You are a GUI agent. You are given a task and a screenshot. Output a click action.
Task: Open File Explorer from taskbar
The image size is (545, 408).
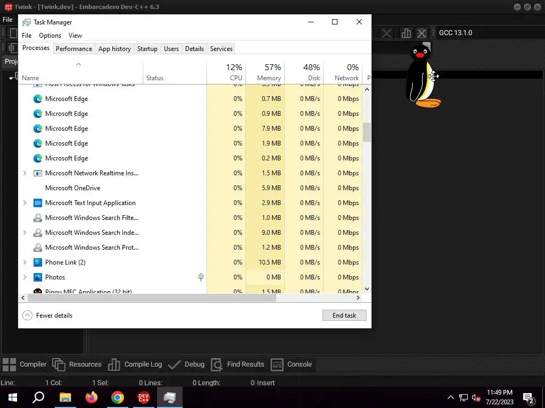click(x=65, y=397)
